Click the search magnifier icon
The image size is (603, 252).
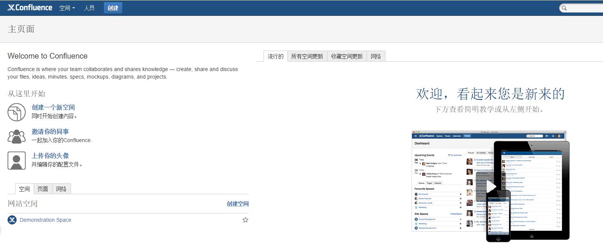coord(564,8)
